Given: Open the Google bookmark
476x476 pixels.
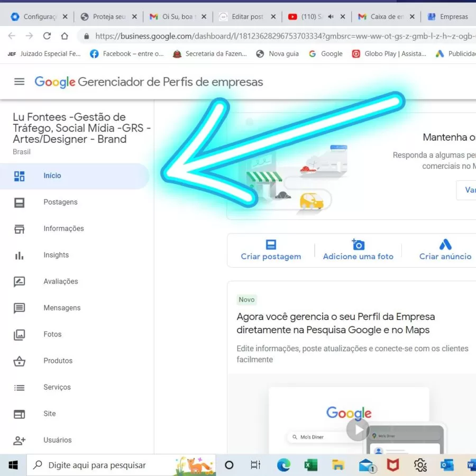Looking at the screenshot, I should [325, 54].
